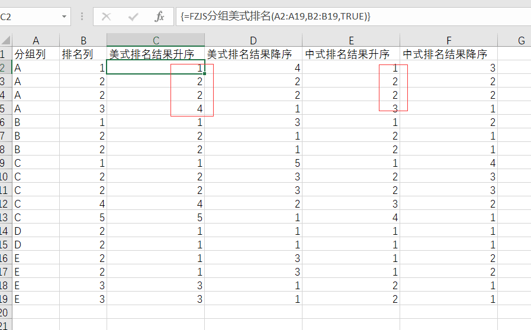The width and height of the screenshot is (531, 330).
Task: Click cell C1 '美式排名结果升序'
Action: (156, 54)
